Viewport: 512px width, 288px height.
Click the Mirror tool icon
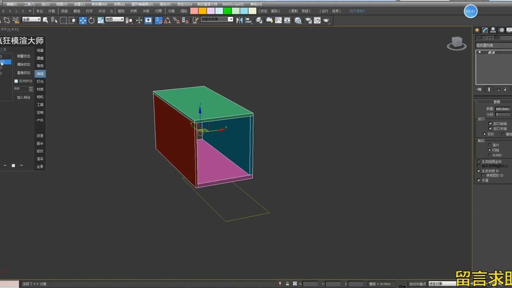pos(239,20)
